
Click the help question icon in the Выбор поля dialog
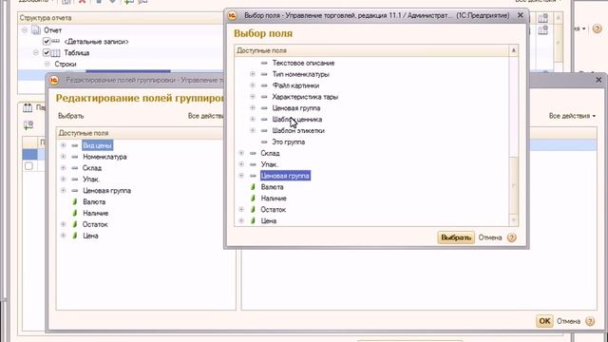coord(511,237)
